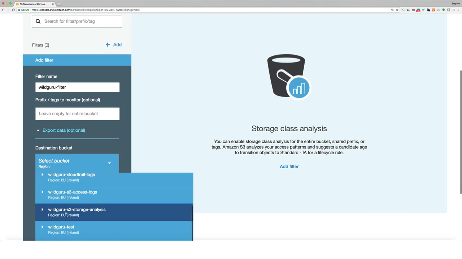Close the S3 Management Console tab
Screen dimensions: 462x259
pyautogui.click(x=53, y=4)
